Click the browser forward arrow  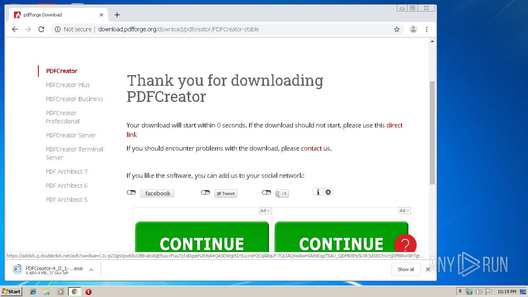coord(28,29)
